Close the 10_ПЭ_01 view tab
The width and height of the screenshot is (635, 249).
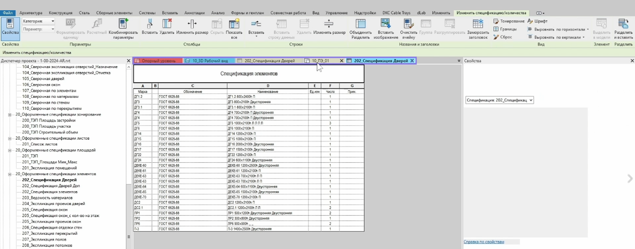[342, 61]
